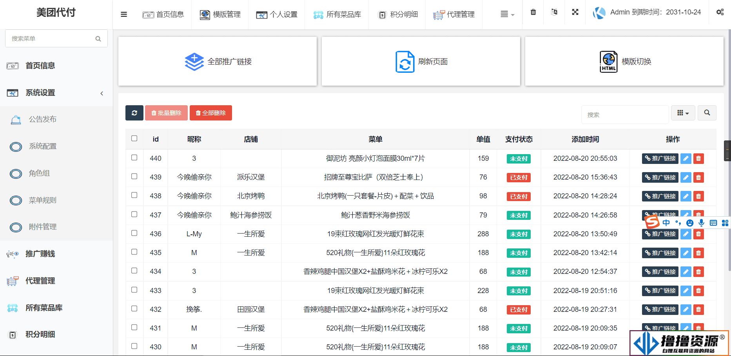Click the 已支付 status badge in row 439
The image size is (731, 356).
click(519, 178)
